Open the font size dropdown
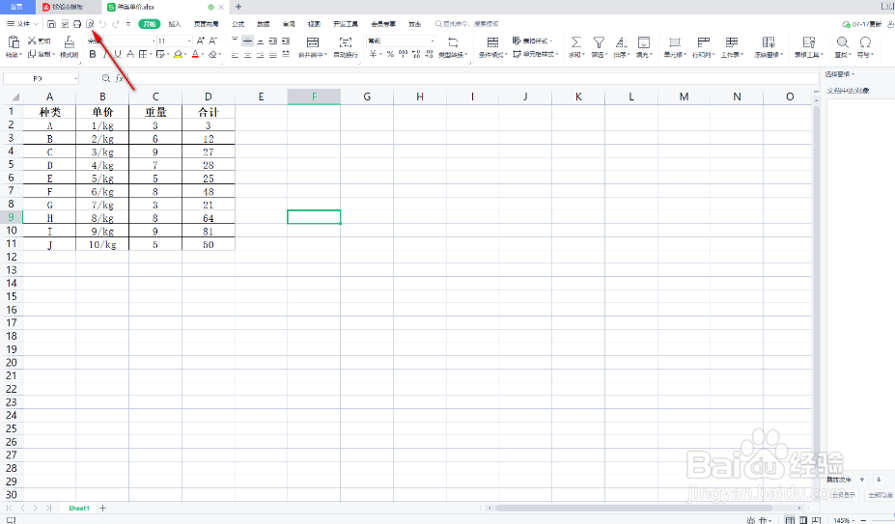This screenshot has width=895, height=524. [189, 41]
